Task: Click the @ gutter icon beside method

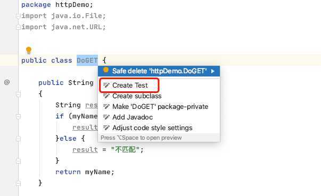Action: [7, 82]
